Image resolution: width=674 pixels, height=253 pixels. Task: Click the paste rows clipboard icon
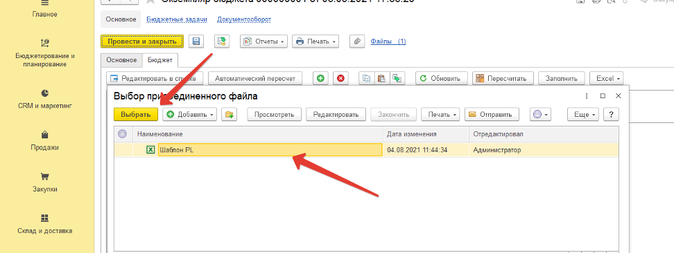[381, 79]
